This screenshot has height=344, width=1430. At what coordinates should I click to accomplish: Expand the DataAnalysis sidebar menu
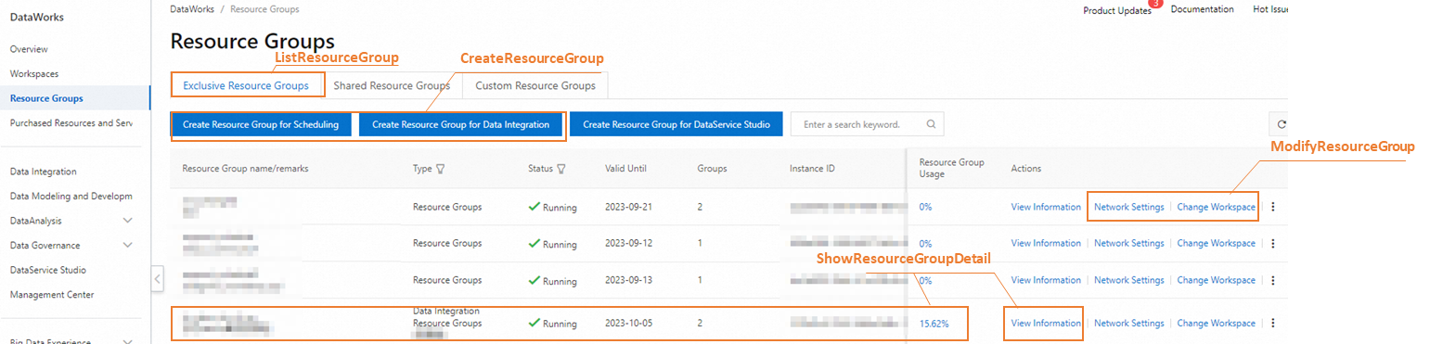click(x=128, y=221)
